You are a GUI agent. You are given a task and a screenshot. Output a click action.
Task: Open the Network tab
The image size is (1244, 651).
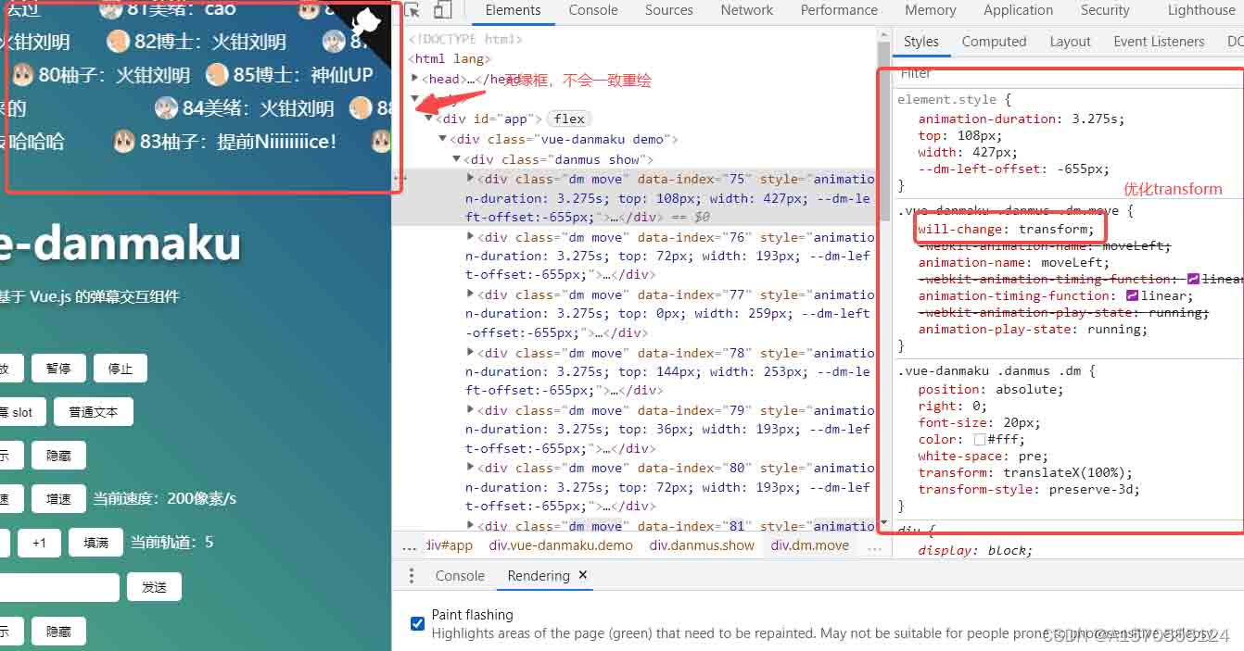[746, 10]
